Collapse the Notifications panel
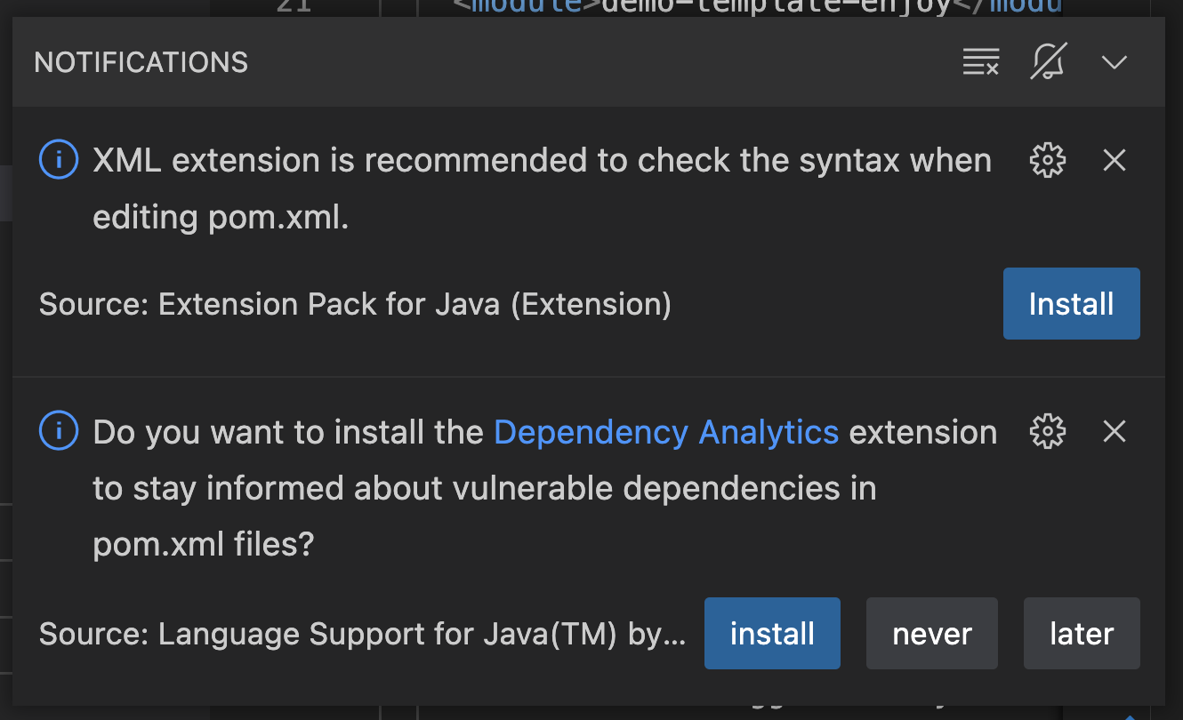 click(x=1113, y=62)
